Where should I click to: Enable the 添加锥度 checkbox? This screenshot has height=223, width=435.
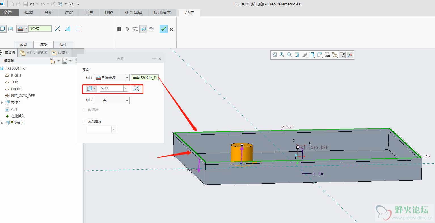[85, 121]
